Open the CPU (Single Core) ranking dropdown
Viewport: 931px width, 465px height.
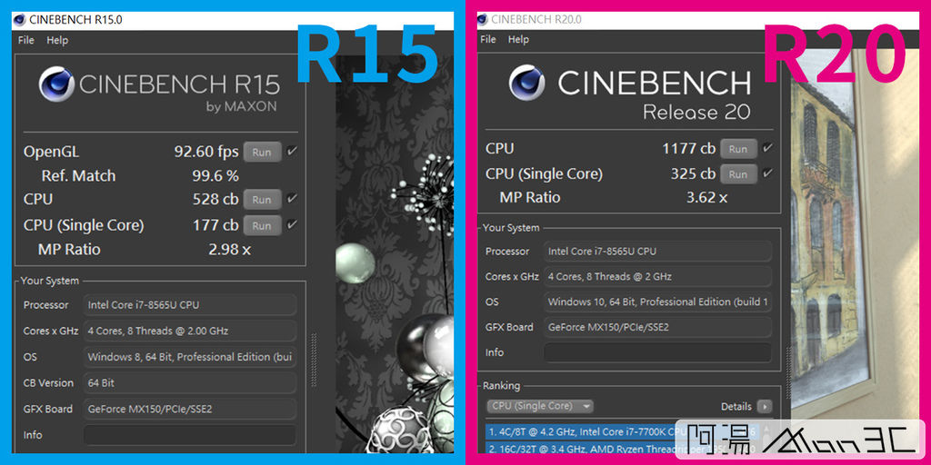point(540,406)
